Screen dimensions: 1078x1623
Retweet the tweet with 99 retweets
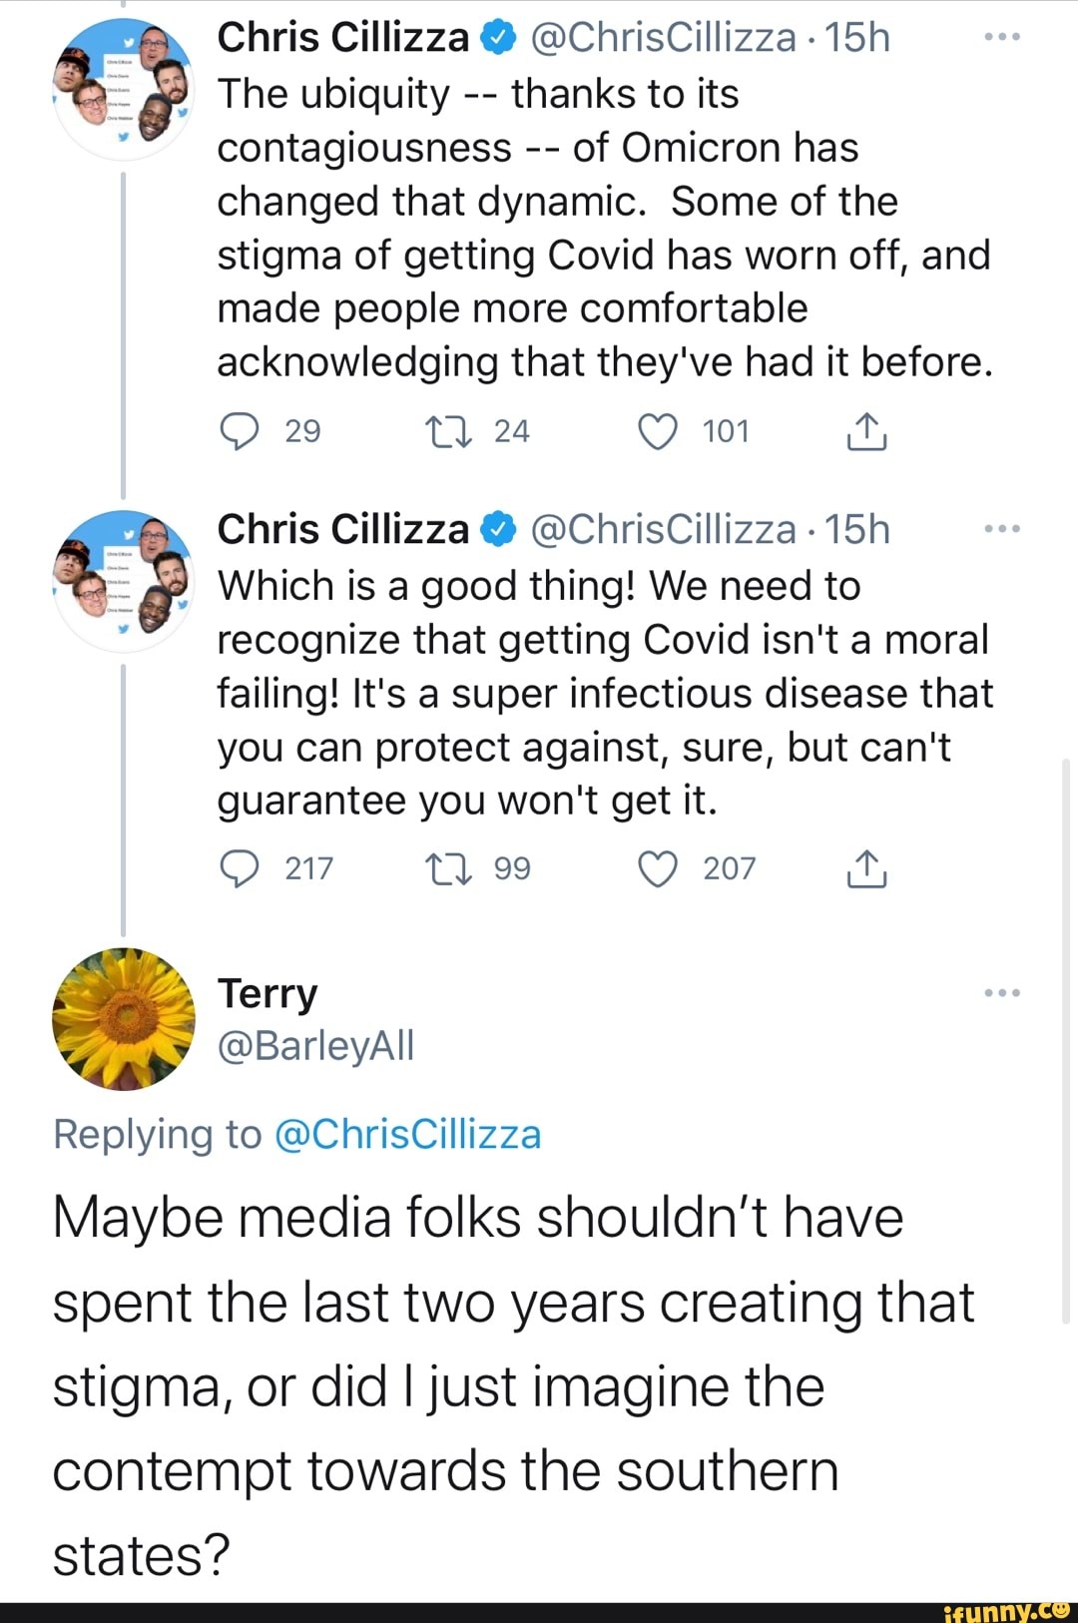coord(440,869)
